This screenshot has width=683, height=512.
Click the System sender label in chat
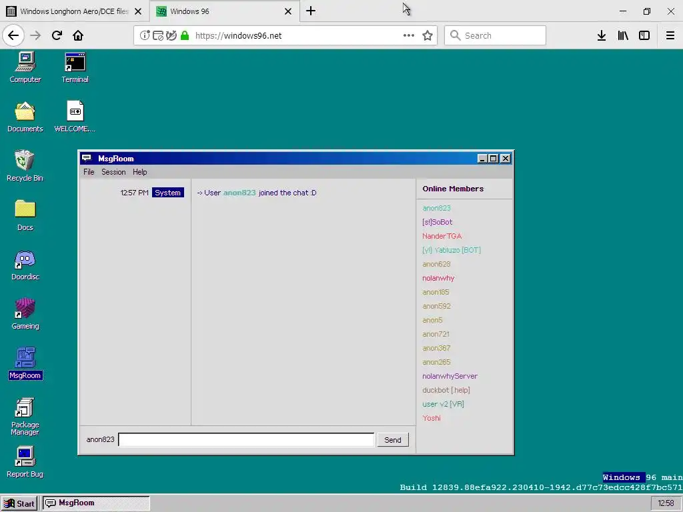click(x=167, y=193)
